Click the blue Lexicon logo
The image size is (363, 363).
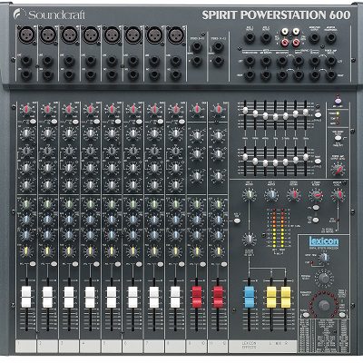[x=324, y=241]
